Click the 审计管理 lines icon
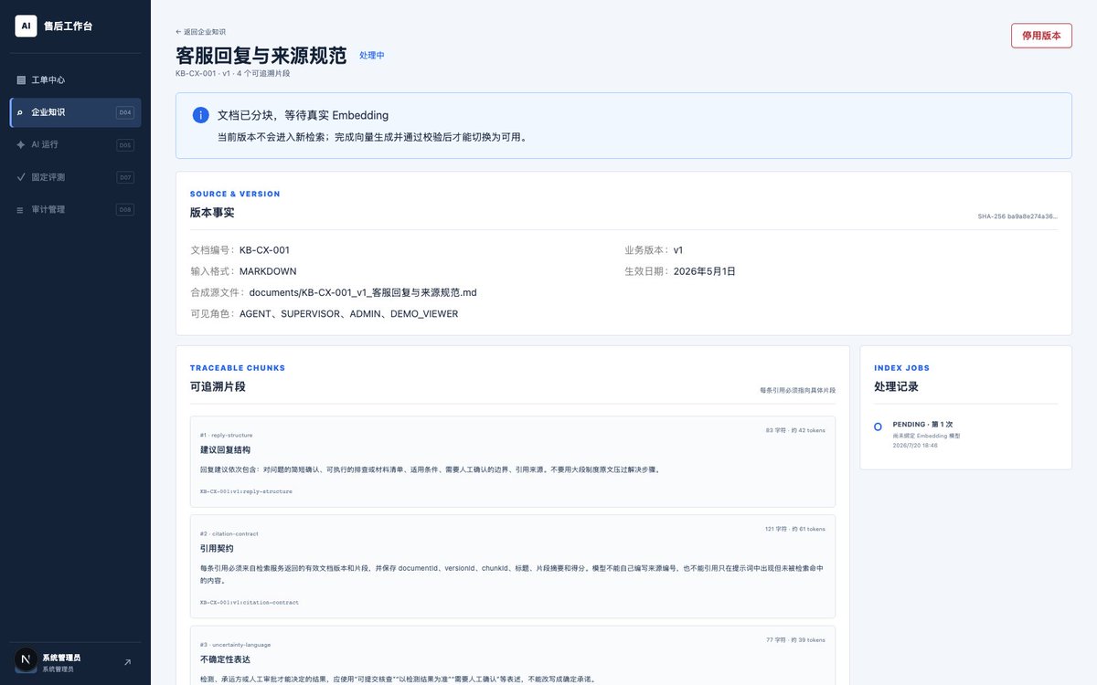 coord(21,209)
